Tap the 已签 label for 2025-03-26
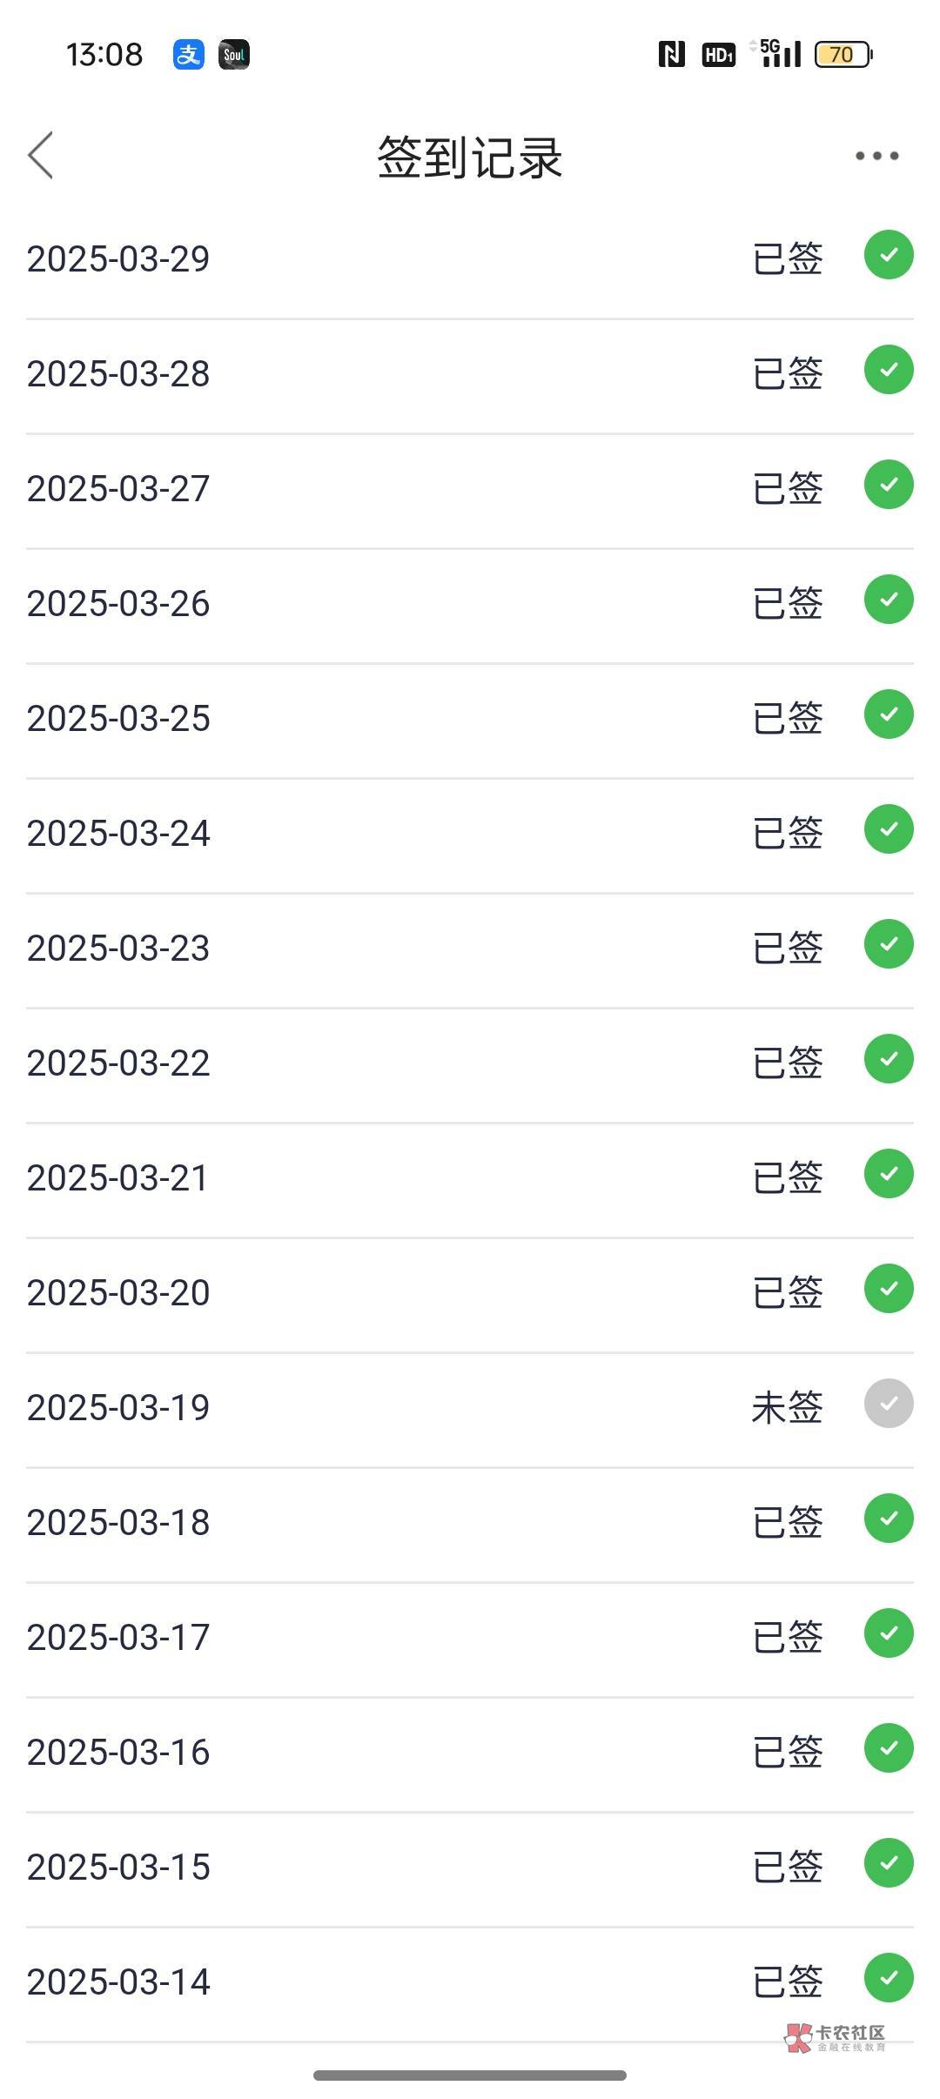Viewport: 940px width, 2099px height. click(787, 603)
